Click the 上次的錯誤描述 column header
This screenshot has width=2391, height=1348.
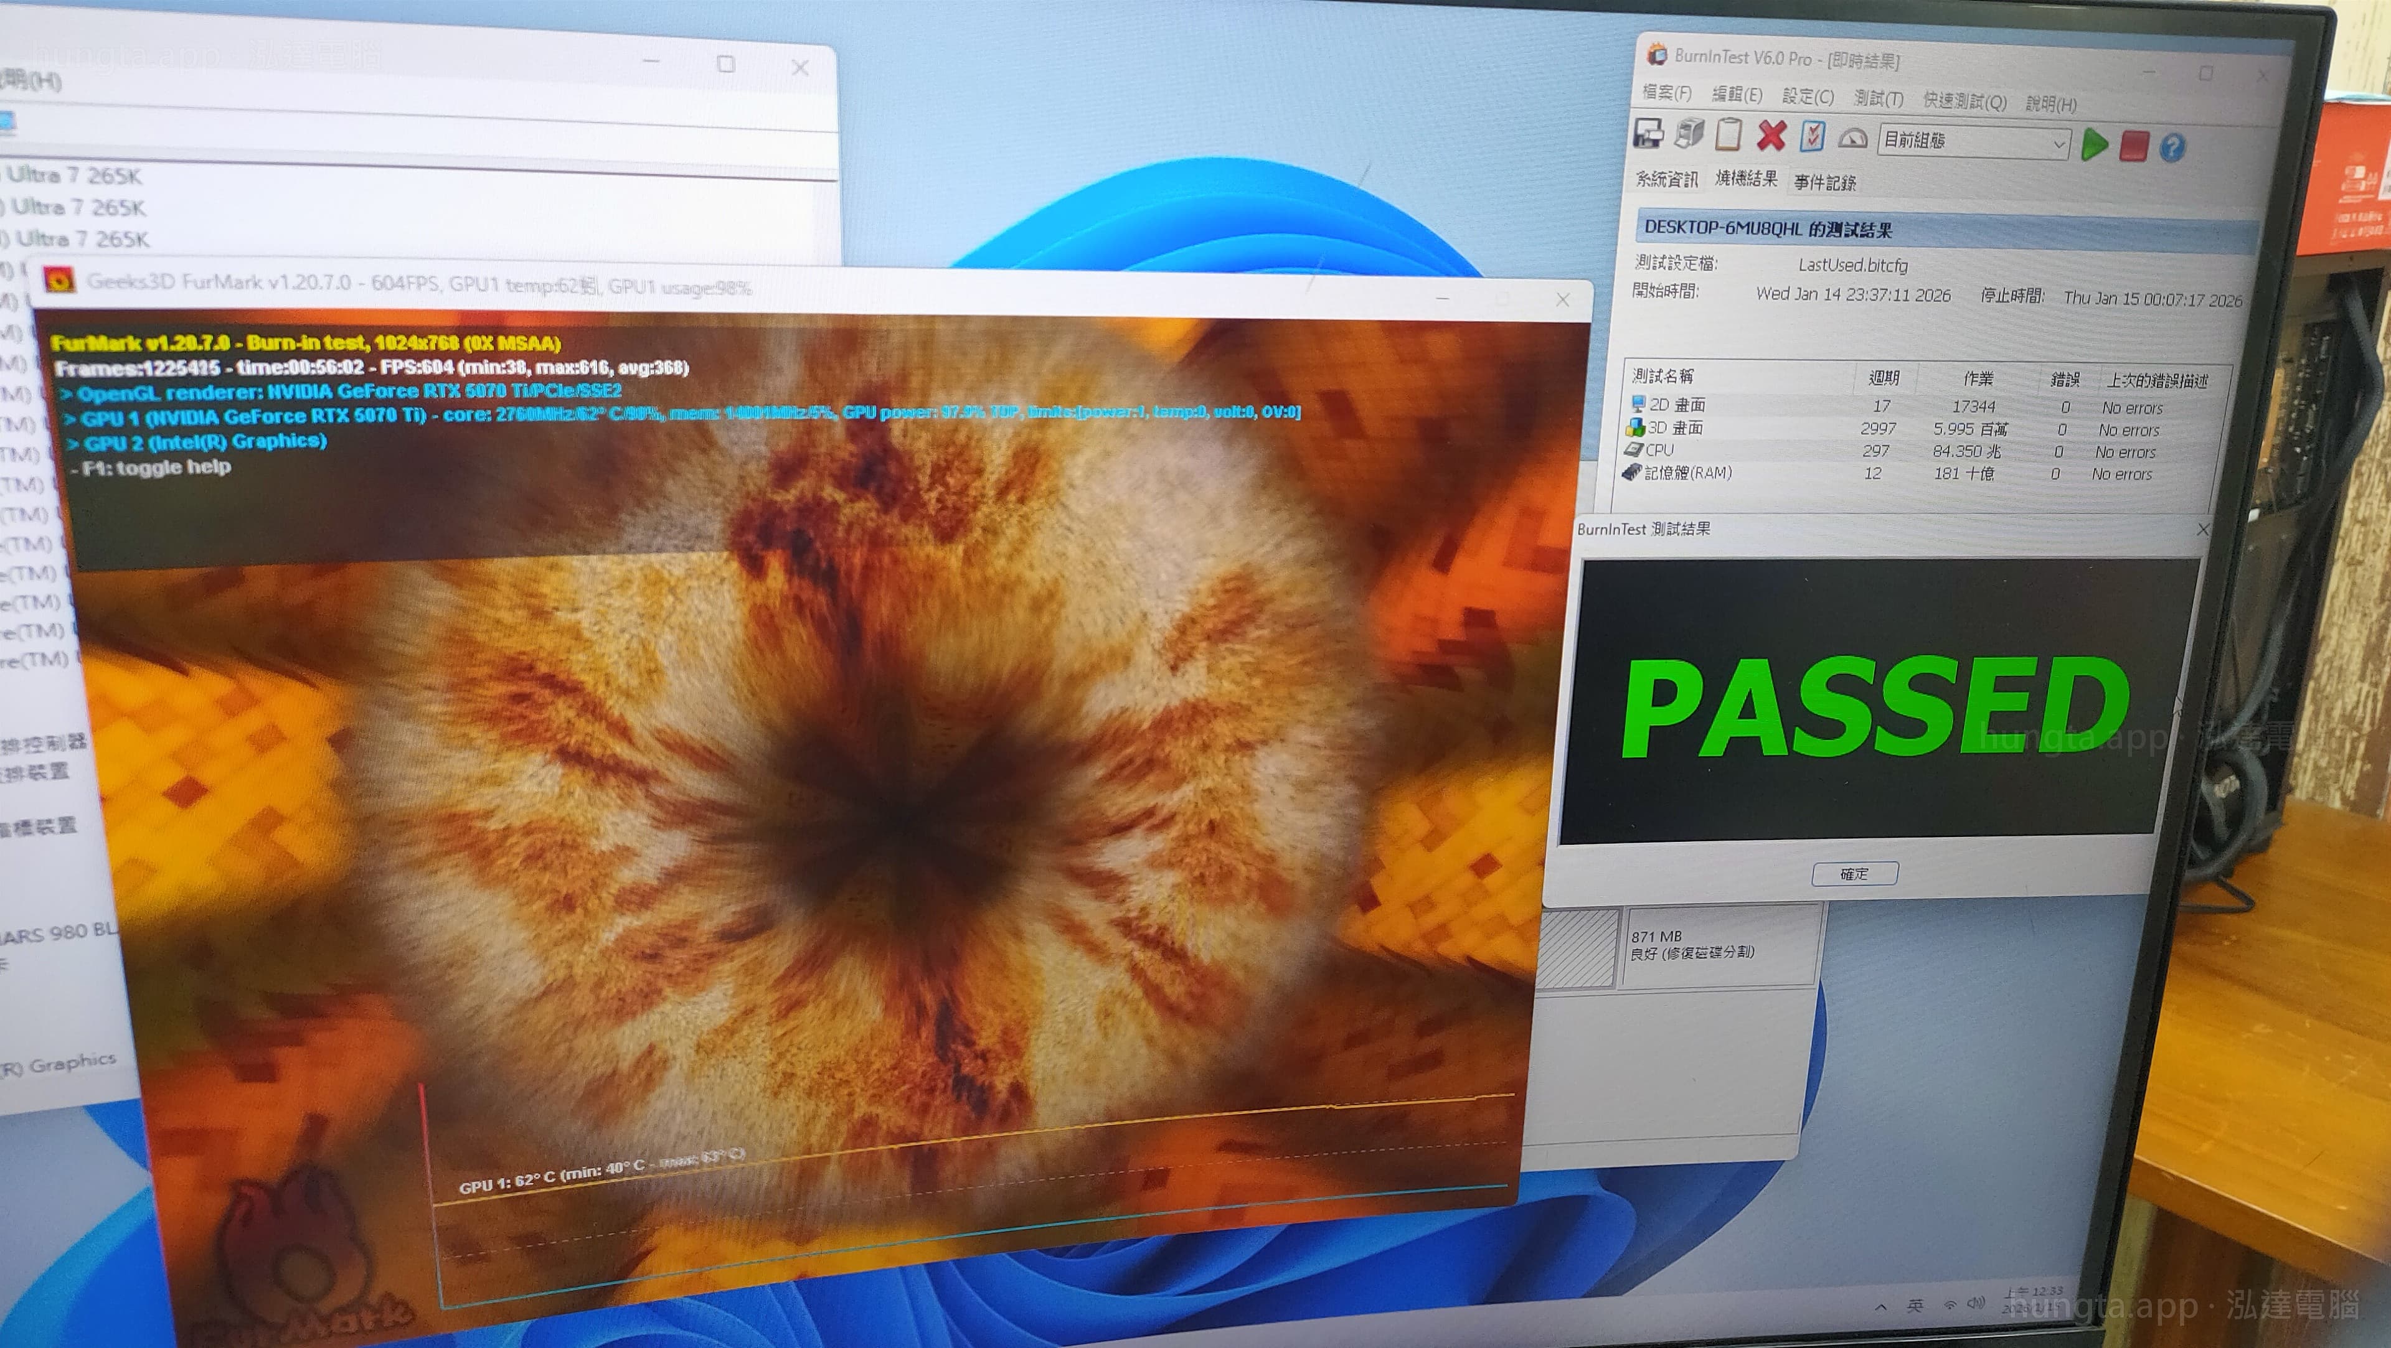pos(2157,381)
